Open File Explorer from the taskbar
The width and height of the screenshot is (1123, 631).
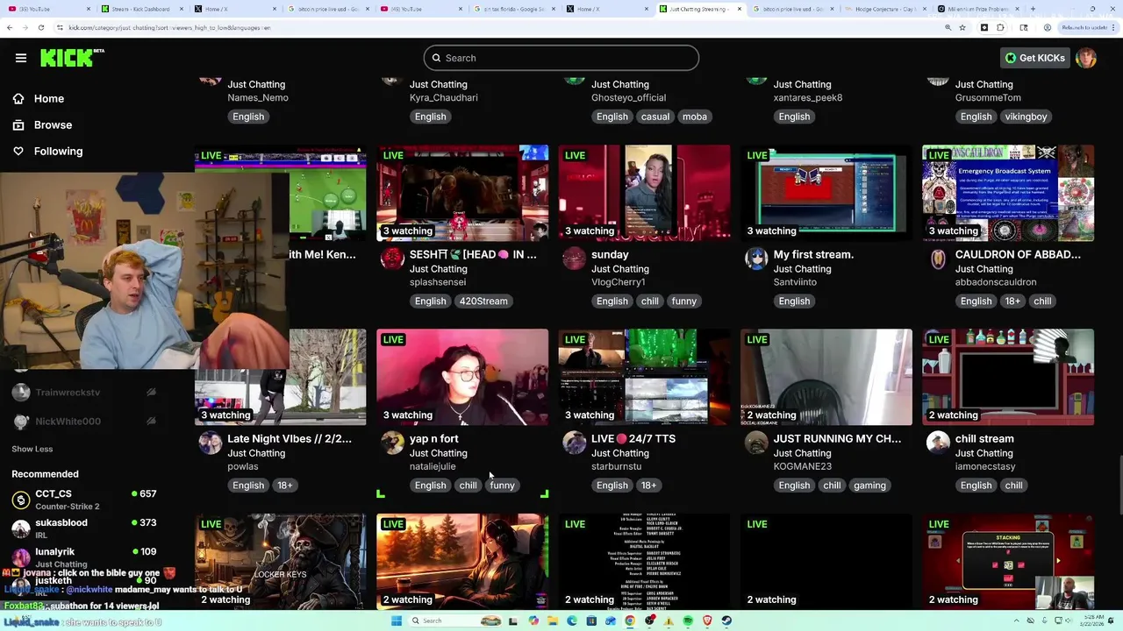[x=553, y=620]
